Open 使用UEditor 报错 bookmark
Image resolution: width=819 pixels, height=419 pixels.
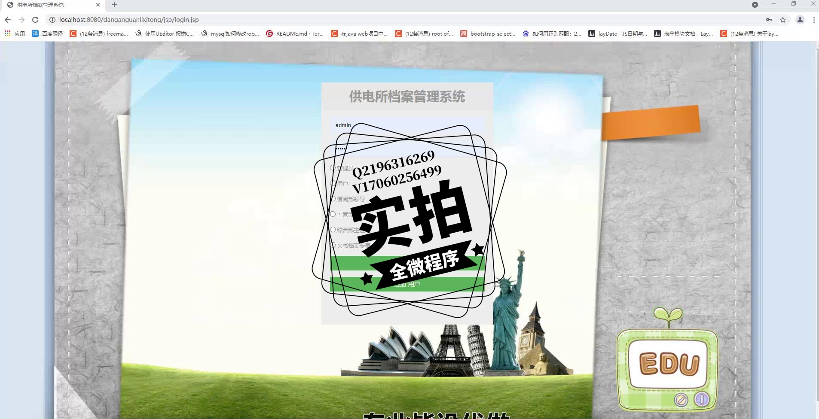[164, 33]
